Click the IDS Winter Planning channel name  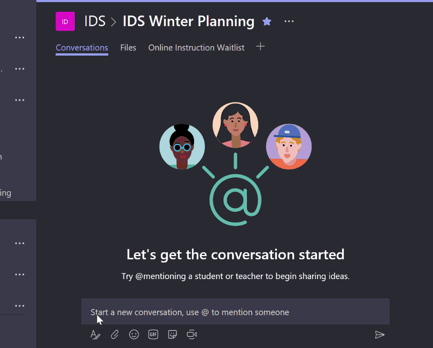click(x=188, y=21)
